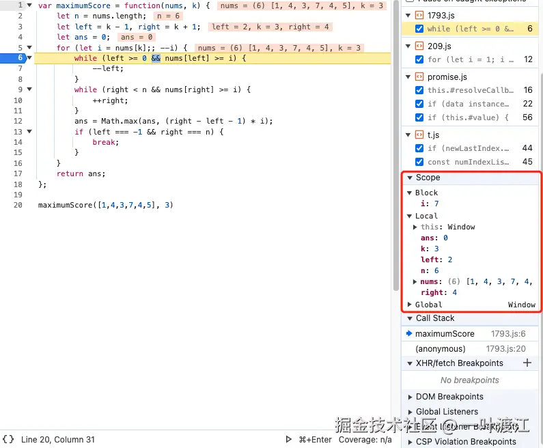This screenshot has width=543, height=448.
Task: Toggle breakpoint on line number 6
Action: point(20,58)
